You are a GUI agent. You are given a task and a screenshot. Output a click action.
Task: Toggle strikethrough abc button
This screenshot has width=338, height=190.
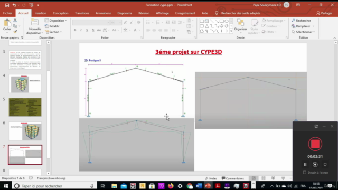[99, 30]
